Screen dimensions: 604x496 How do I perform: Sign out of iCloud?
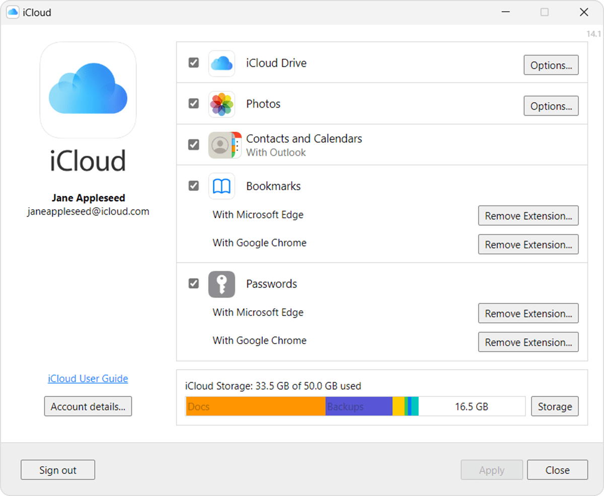(x=57, y=469)
